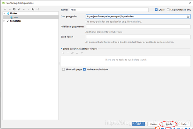The height and width of the screenshot is (129, 193).
Task: Open edit defaults wrench icon
Action: coord(19,9)
